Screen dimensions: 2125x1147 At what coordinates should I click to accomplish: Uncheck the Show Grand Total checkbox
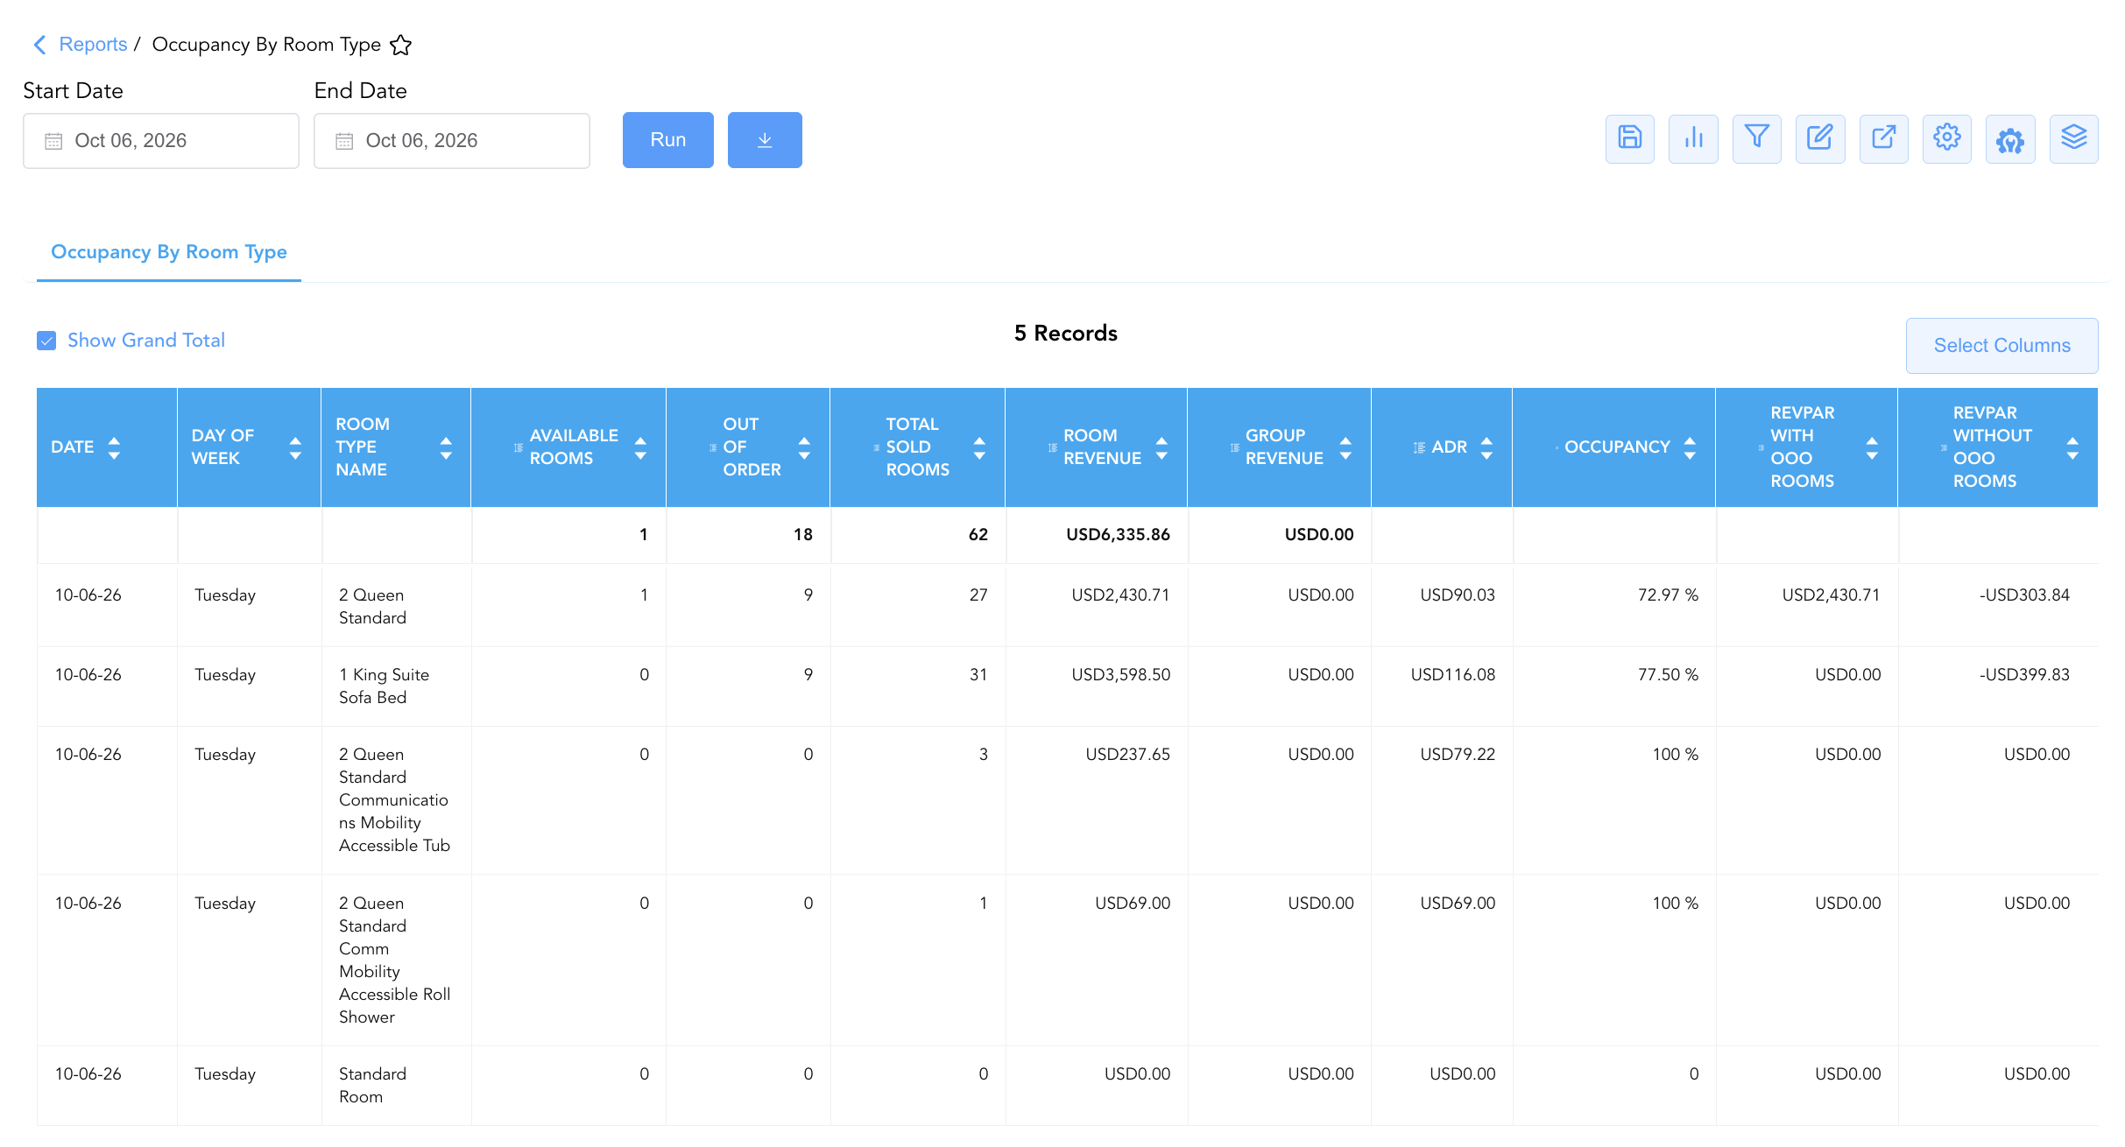point(46,341)
